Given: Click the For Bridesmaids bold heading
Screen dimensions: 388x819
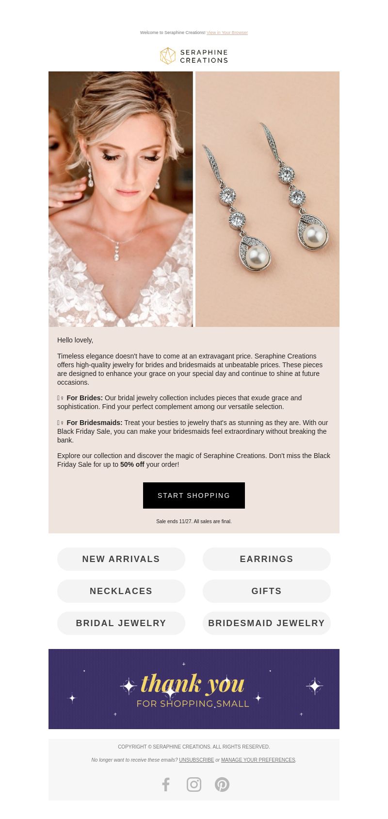Looking at the screenshot, I should click(94, 423).
